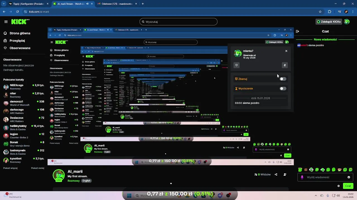The width and height of the screenshot is (357, 200).
Task: Open darkocsgo ARC Raiders channel
Action: (x=23, y=111)
